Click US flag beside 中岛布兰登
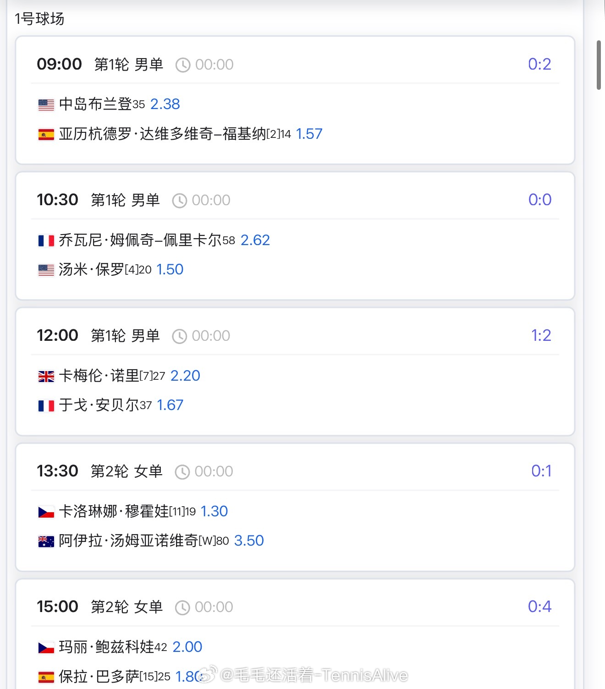 point(46,105)
